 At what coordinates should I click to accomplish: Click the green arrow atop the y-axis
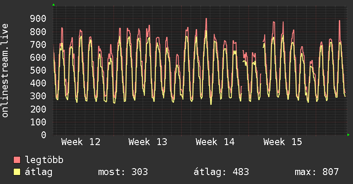pyautogui.click(x=54, y=5)
